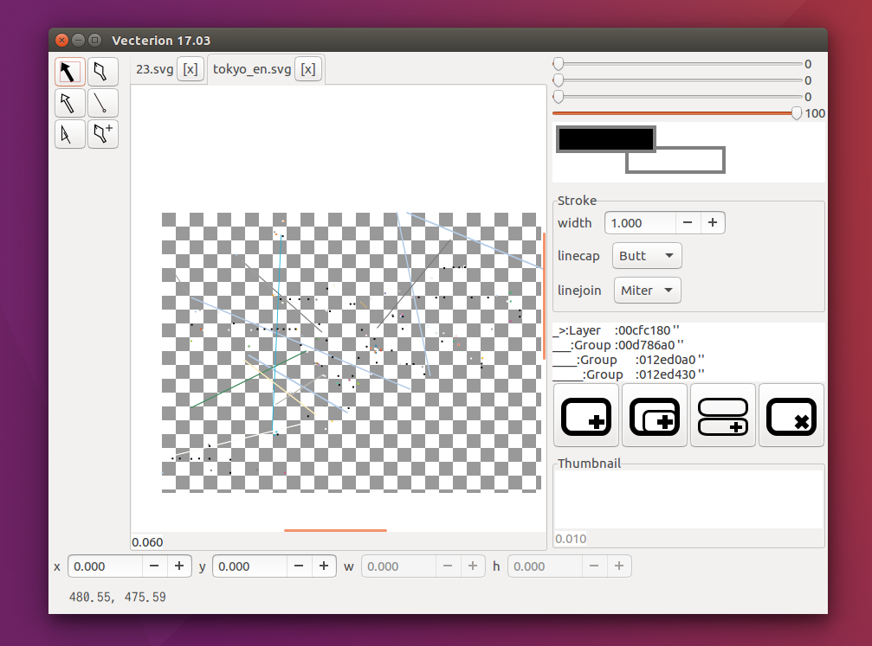Click the canvas zoom value 0.060

click(x=147, y=542)
